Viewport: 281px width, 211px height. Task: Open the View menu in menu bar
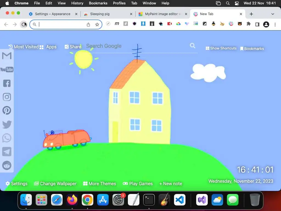pyautogui.click(x=61, y=3)
